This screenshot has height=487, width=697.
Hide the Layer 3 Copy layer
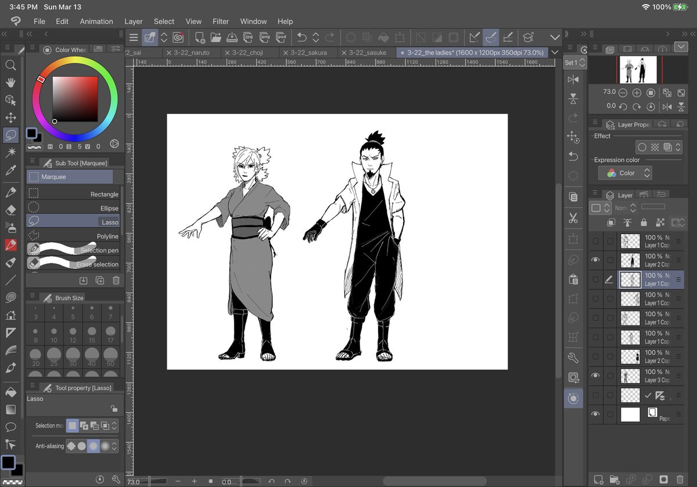click(x=595, y=376)
